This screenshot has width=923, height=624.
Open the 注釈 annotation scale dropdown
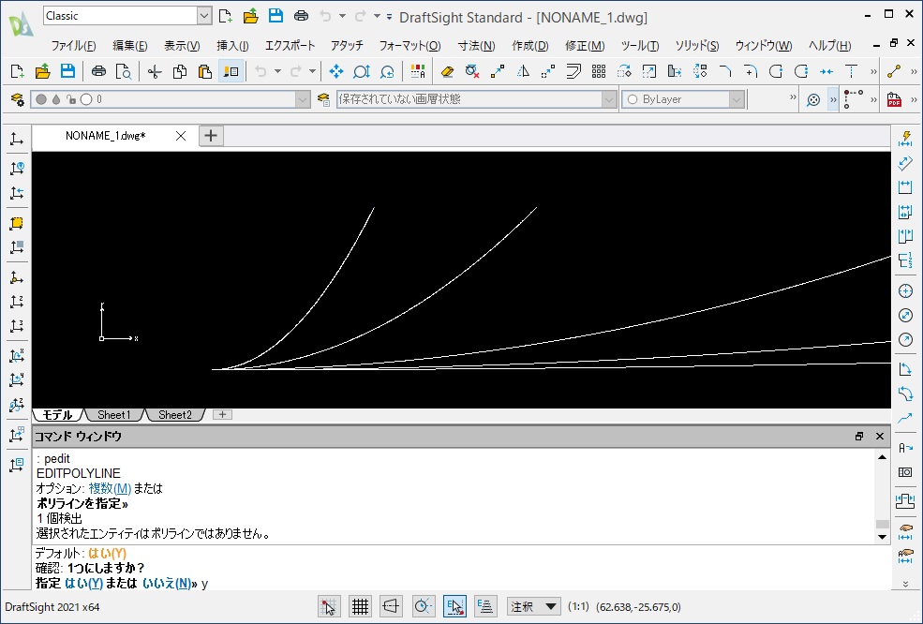click(x=533, y=606)
